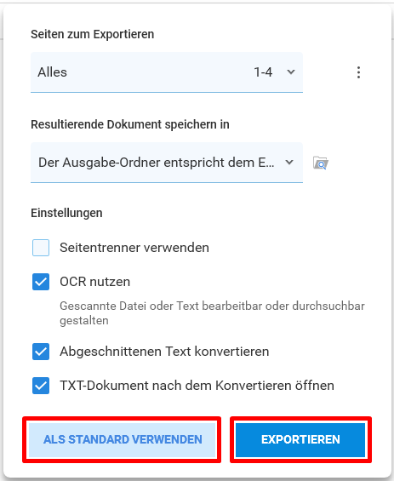Viewport: 394px width, 481px height.
Task: Uncheck Abgeschnittenen Text konvertieren
Action: click(x=41, y=352)
